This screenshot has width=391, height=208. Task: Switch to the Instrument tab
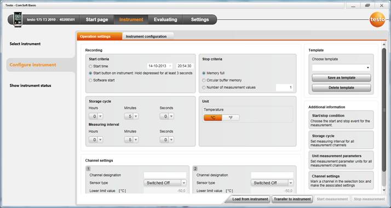131,20
